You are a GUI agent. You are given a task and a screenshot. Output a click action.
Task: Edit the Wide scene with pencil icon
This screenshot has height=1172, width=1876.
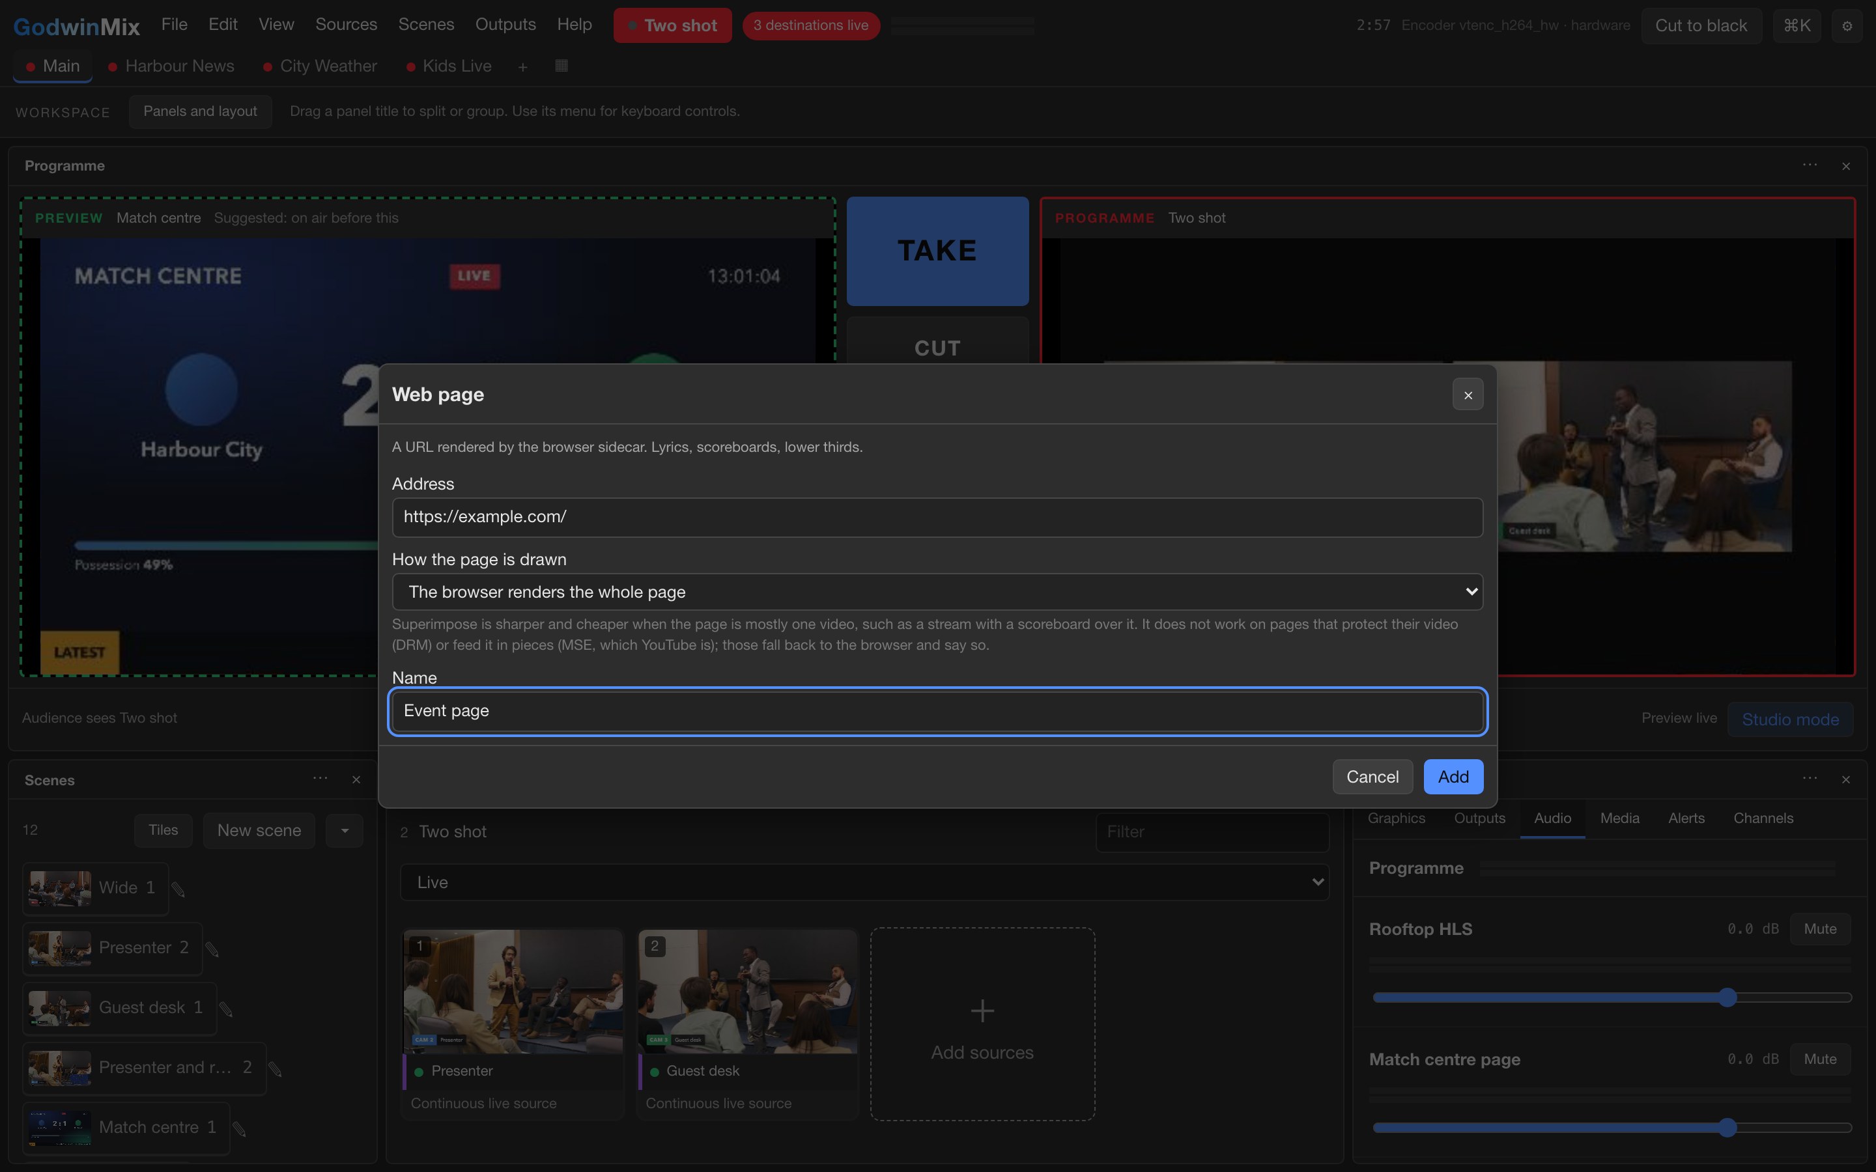click(178, 889)
